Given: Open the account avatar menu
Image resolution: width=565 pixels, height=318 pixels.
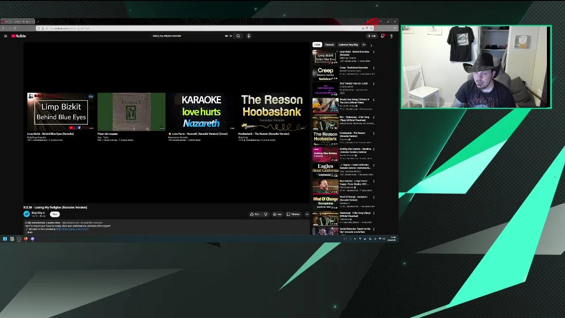Looking at the screenshot, I should tap(391, 36).
